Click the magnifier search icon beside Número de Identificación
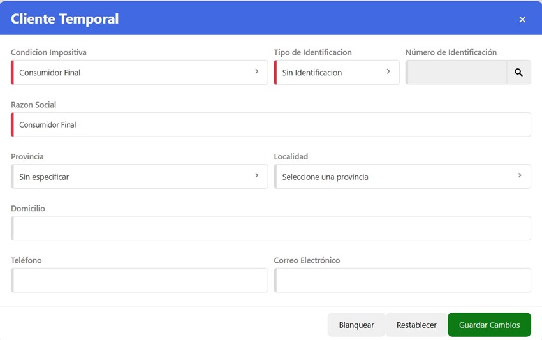This screenshot has height=340, width=542. [518, 73]
